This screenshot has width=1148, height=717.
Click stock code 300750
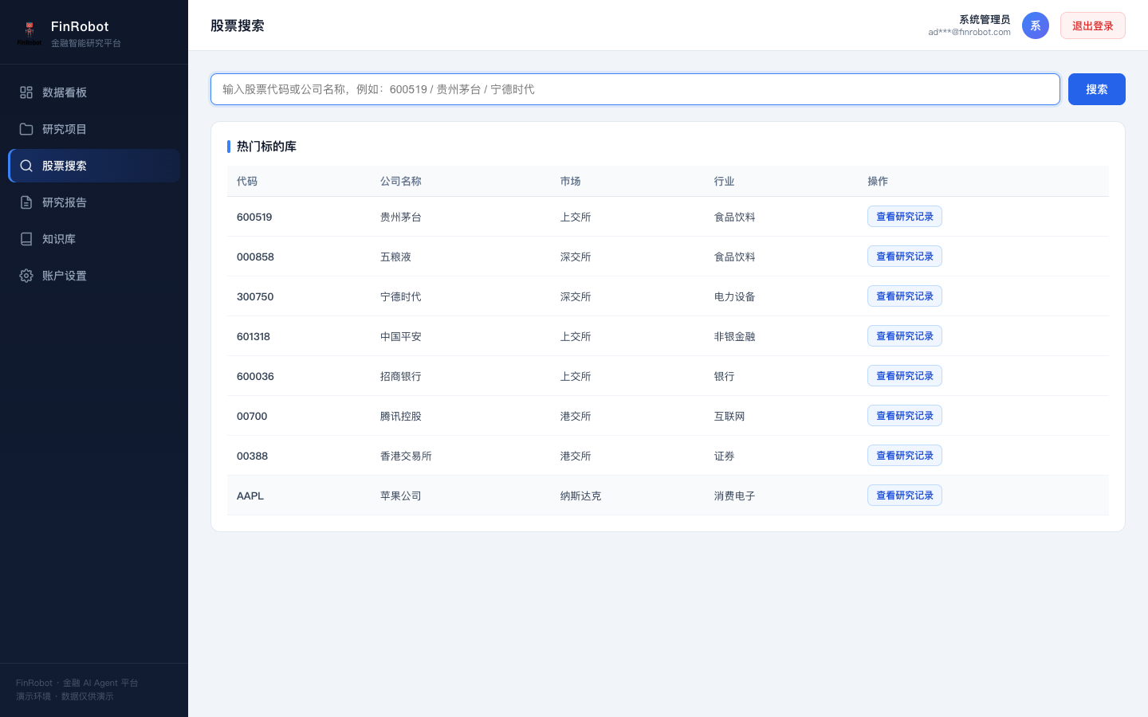(255, 296)
